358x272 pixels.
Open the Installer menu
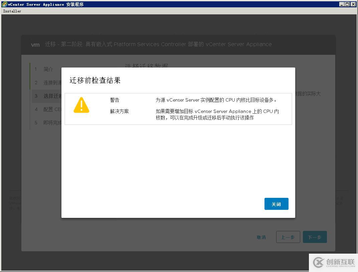point(12,11)
